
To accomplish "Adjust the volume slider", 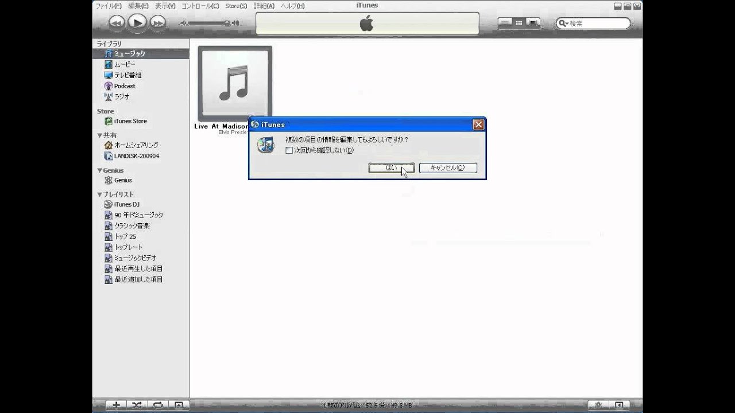I will click(x=208, y=23).
